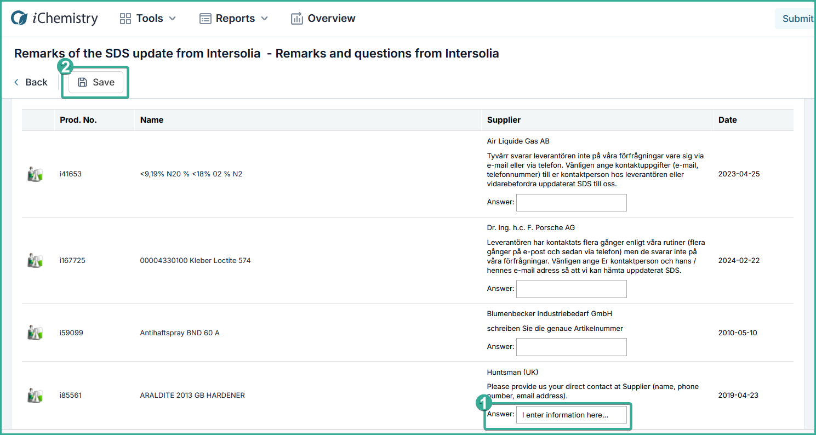Screen dimensions: 816x435
Task: Click the iChemistry leaf logo icon
Action: click(x=20, y=19)
